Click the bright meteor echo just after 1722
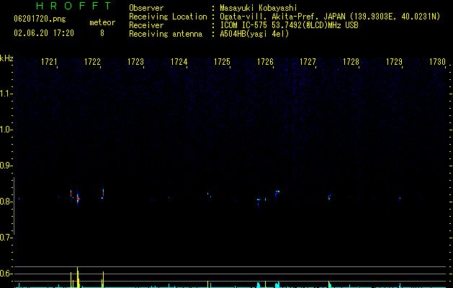 point(103,194)
